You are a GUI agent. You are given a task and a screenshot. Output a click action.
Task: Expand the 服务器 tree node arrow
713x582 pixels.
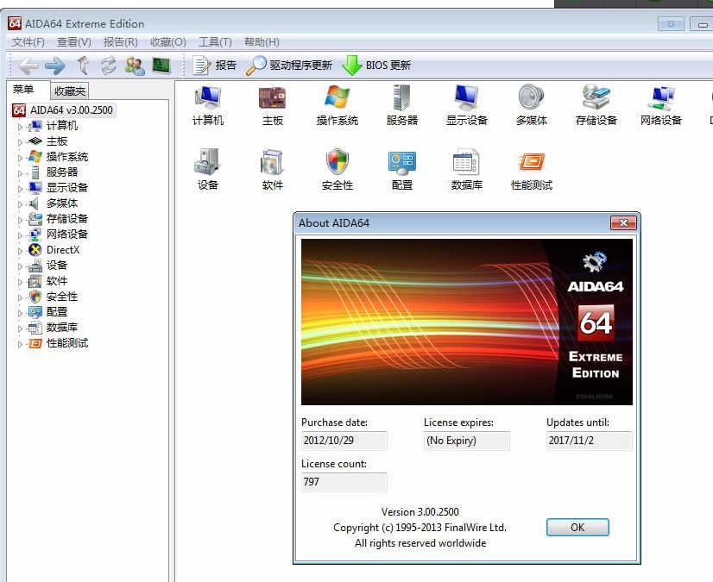pos(20,173)
